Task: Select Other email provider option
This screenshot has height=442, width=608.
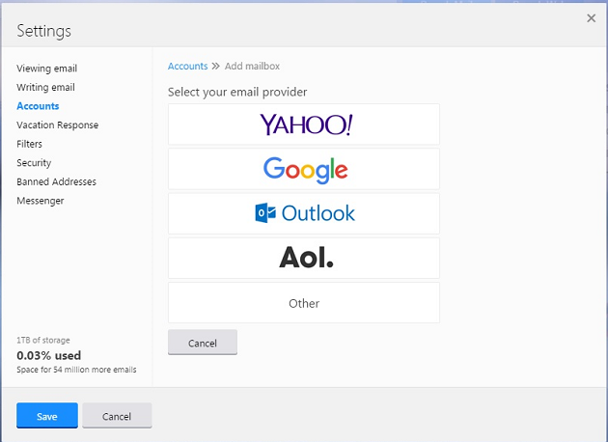Action: point(304,302)
